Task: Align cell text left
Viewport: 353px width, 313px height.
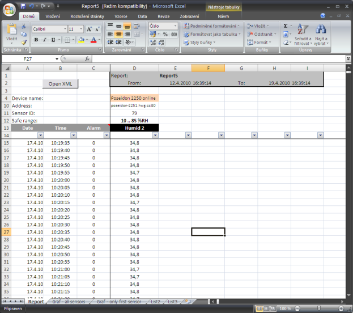Action: point(110,34)
